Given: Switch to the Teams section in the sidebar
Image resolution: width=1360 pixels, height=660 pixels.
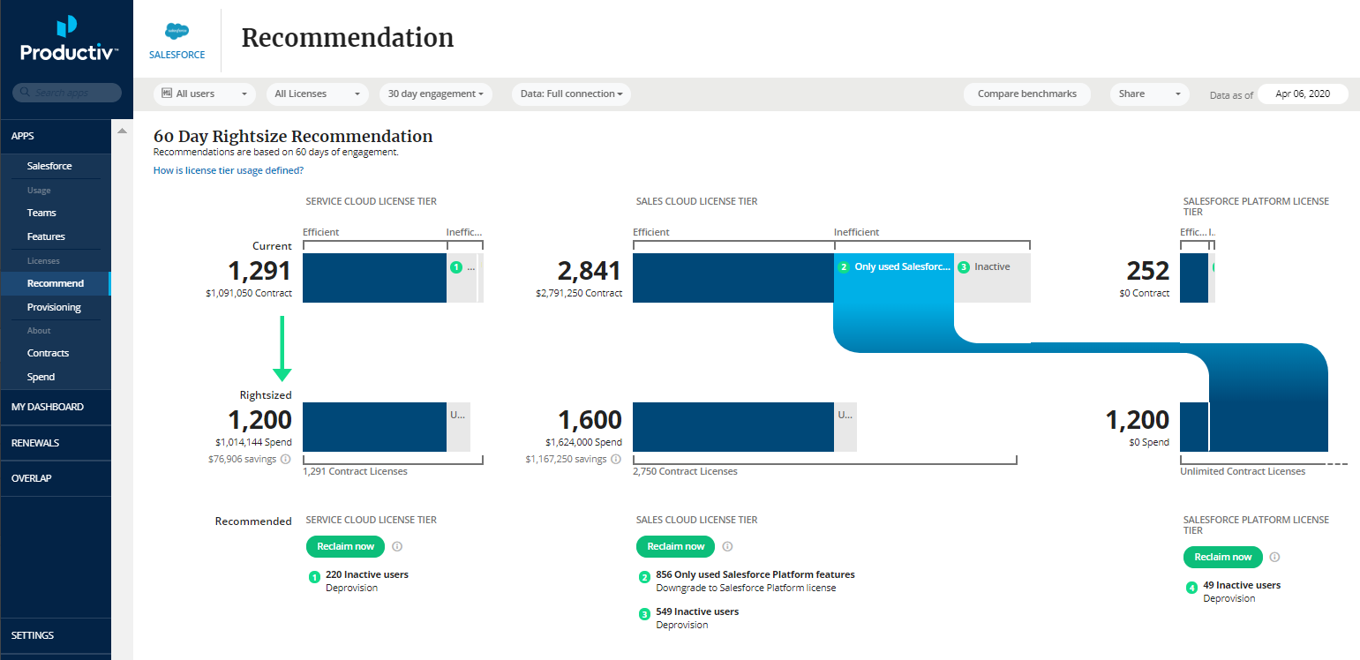Looking at the screenshot, I should pyautogui.click(x=41, y=213).
